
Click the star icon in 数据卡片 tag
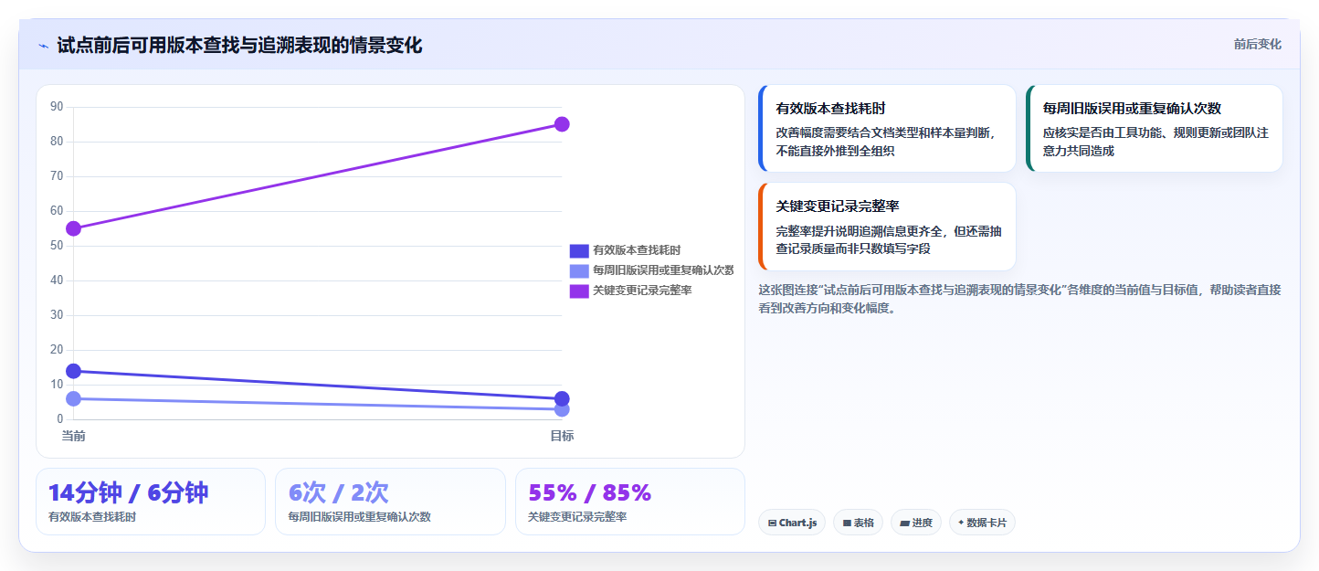961,523
